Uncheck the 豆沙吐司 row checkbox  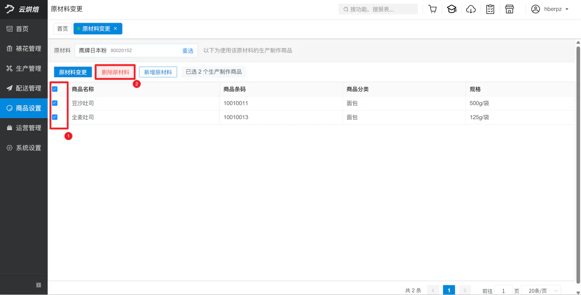tap(55, 103)
